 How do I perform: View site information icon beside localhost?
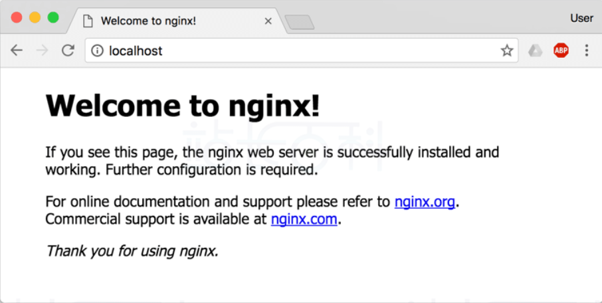tap(97, 50)
